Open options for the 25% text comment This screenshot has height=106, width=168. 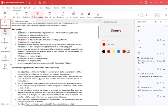pyautogui.click(x=164, y=45)
